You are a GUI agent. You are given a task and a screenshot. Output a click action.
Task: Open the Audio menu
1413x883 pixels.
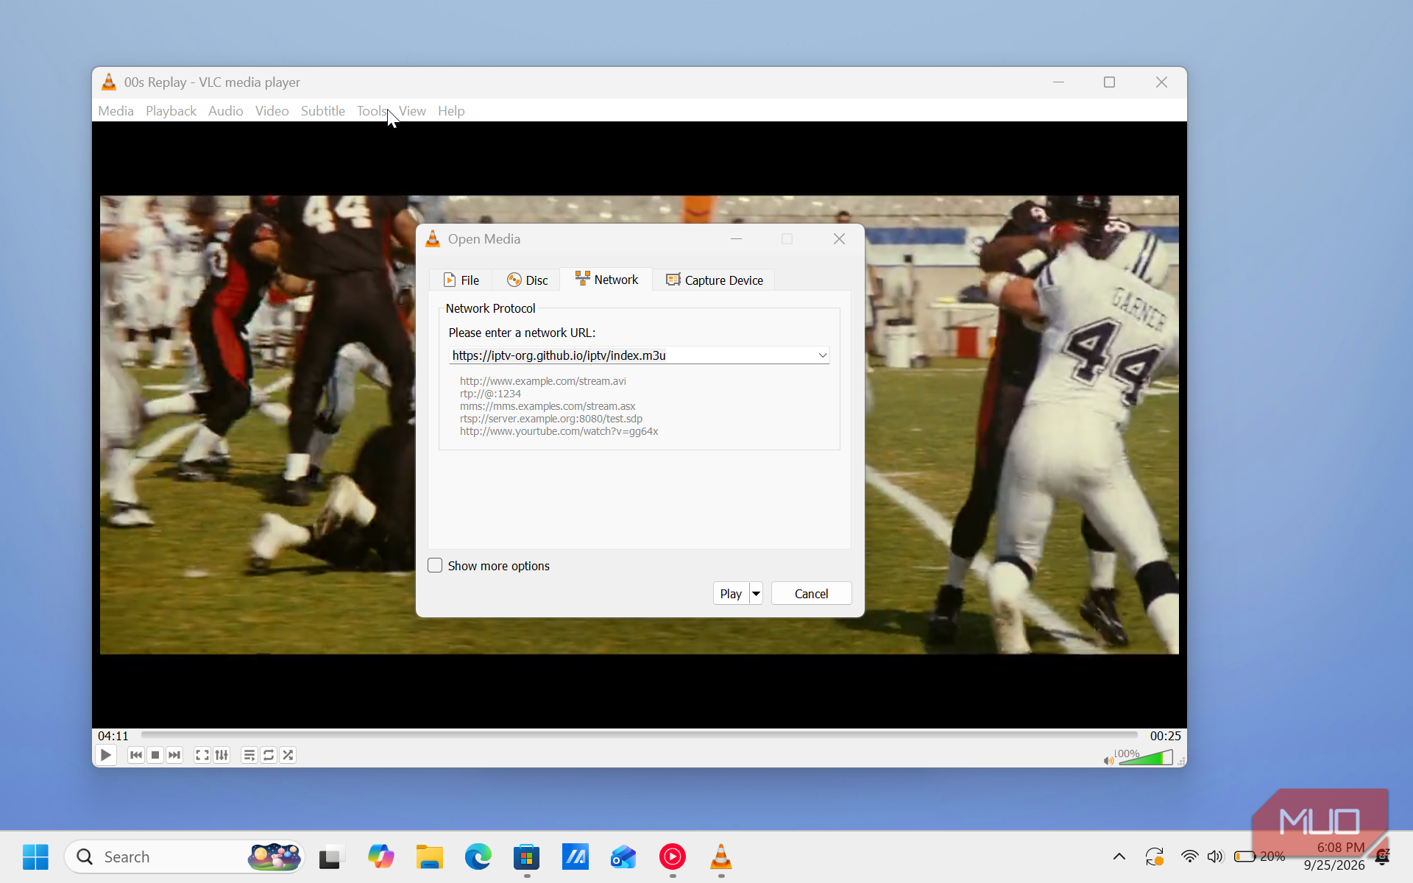coord(225,111)
